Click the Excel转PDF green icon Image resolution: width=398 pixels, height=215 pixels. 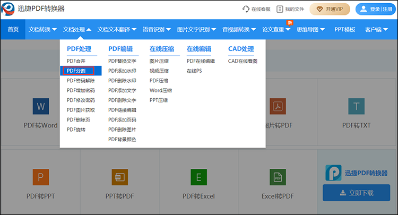[x=278, y=177]
